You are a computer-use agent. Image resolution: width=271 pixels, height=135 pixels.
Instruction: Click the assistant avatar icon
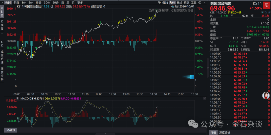[x=266, y=95]
